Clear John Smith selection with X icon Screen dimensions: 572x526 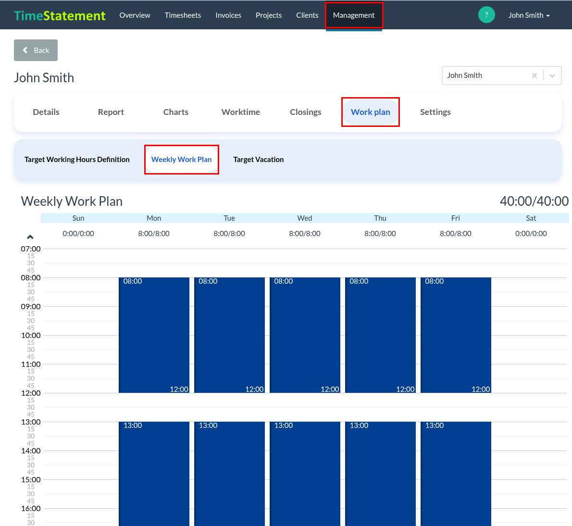535,75
